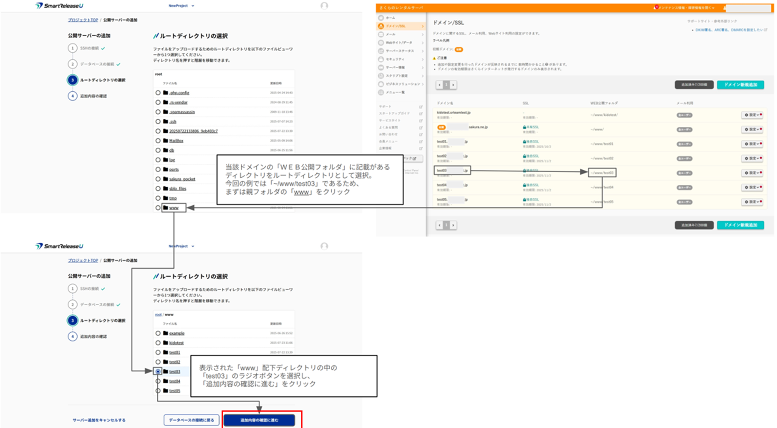
Task: Click the データベースの接続に戻る button
Action: (x=191, y=420)
